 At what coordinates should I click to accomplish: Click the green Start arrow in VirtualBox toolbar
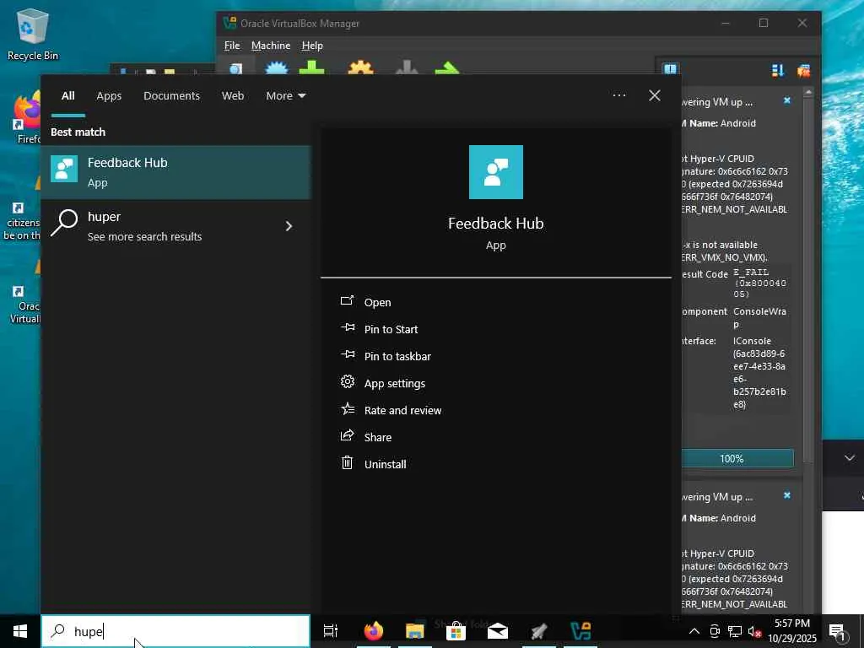pos(447,68)
